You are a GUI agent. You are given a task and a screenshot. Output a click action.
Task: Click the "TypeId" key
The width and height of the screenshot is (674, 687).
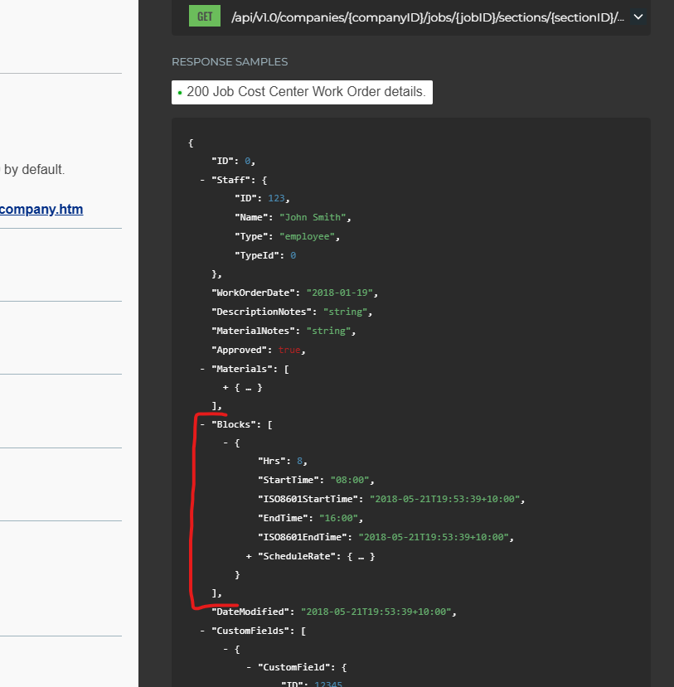[x=256, y=255]
